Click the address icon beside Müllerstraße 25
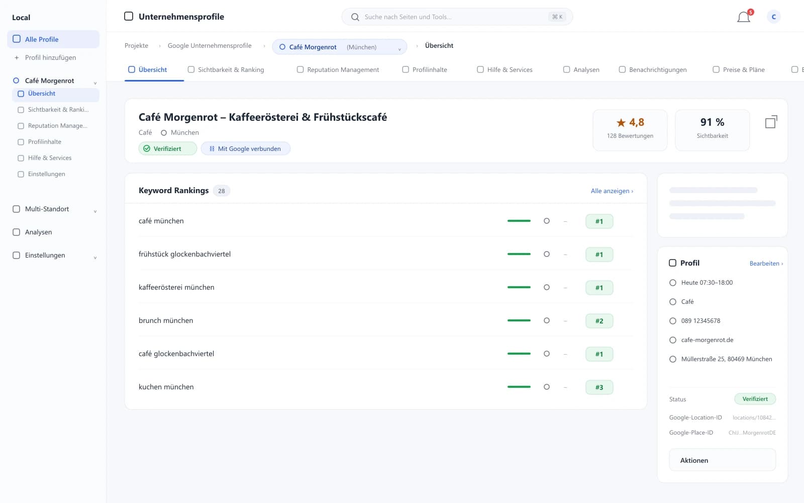 point(673,359)
